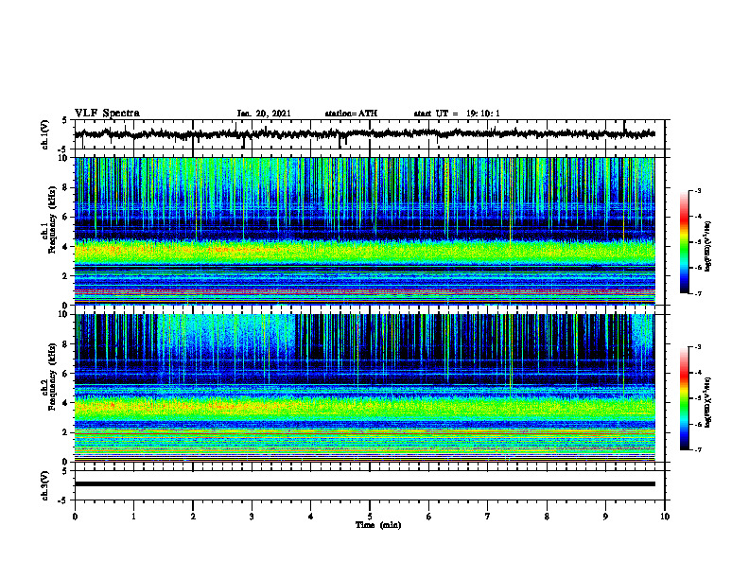Image resolution: width=749 pixels, height=579 pixels.
Task: Click the date text "Jan. 20, 2021"
Action: click(x=264, y=114)
